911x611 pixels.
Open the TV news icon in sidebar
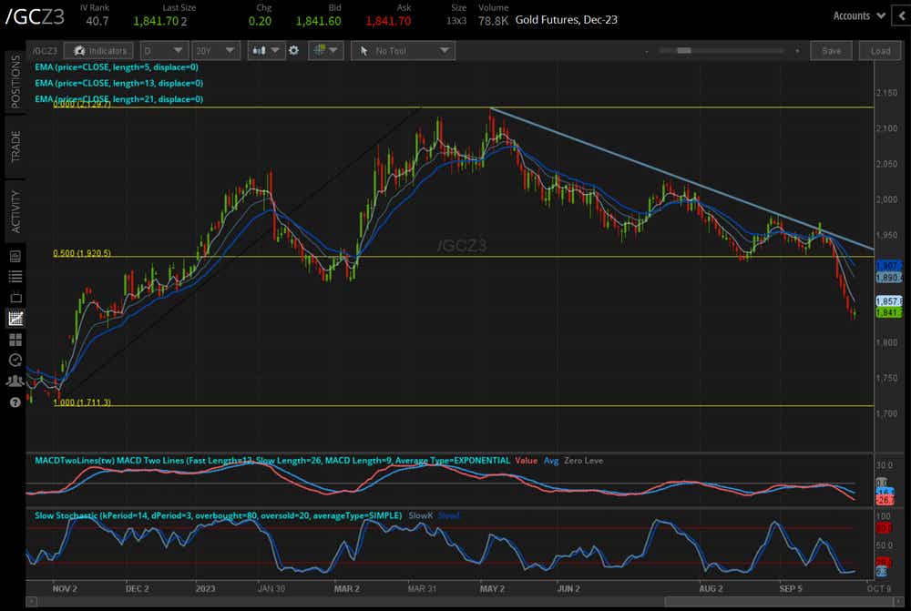[15, 297]
